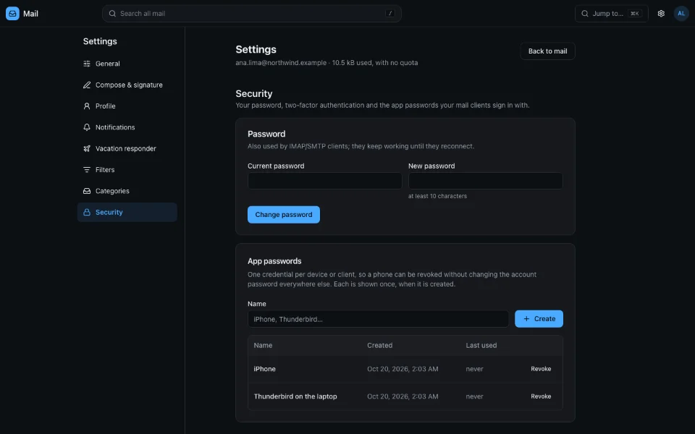The height and width of the screenshot is (434, 695).
Task: Click the app password Name input
Action: [x=378, y=319]
